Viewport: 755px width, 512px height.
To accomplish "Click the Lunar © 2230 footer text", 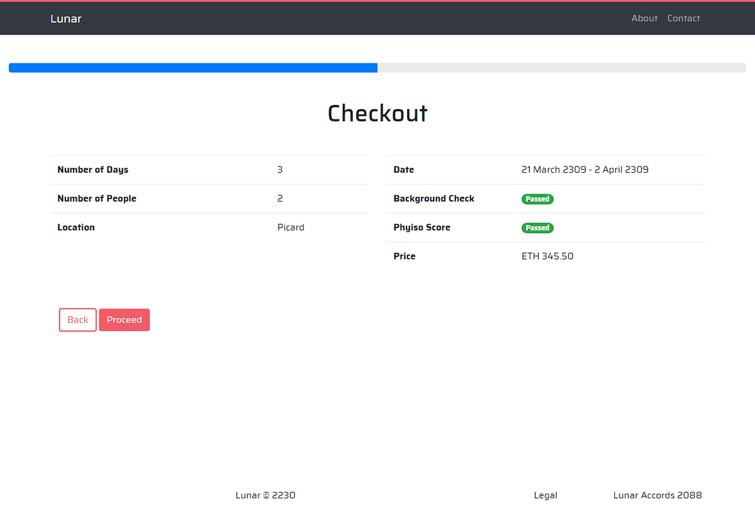I will 265,495.
